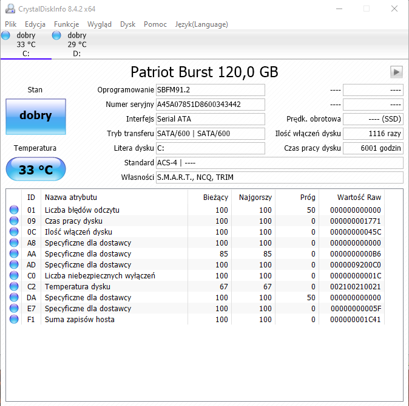Click status orb of attribute A8 row
This screenshot has height=406, width=409.
coord(14,243)
